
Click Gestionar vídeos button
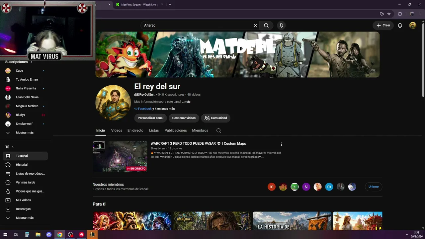point(184,118)
